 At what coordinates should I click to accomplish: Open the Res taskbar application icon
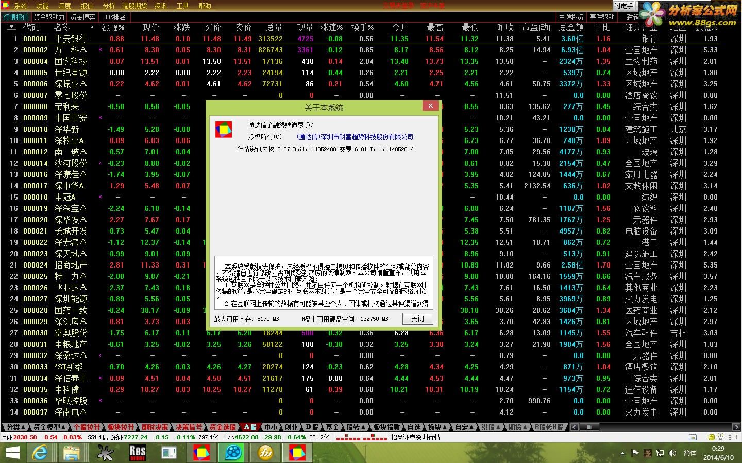coord(137,453)
